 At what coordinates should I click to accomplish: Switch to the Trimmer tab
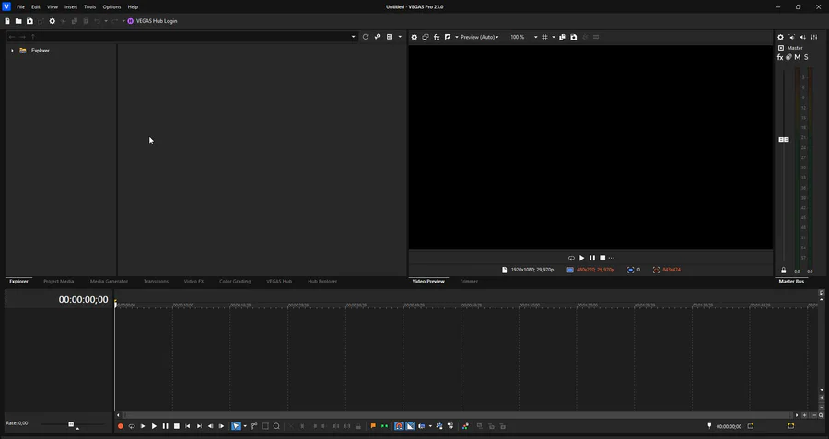click(469, 282)
